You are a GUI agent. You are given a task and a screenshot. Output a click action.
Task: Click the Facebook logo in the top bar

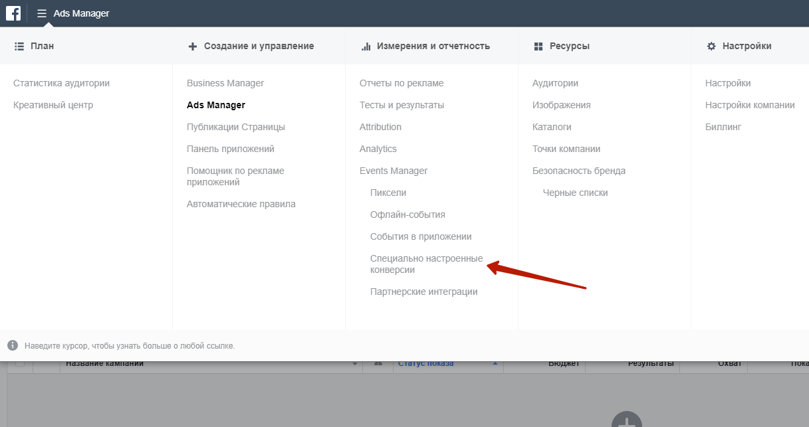[x=13, y=13]
